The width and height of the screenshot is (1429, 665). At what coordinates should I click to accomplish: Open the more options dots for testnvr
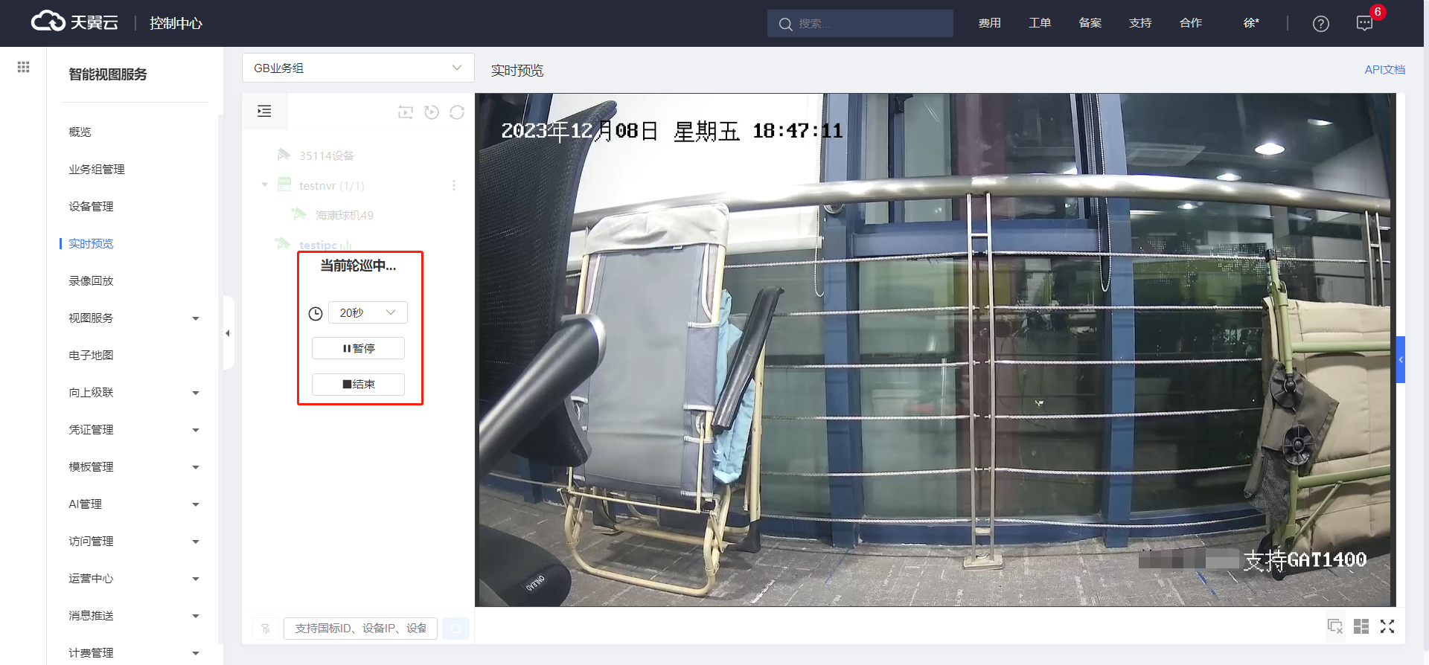[x=454, y=185]
